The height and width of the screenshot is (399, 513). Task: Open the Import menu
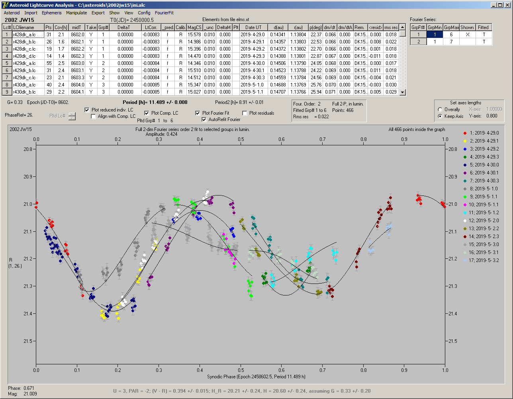point(31,13)
